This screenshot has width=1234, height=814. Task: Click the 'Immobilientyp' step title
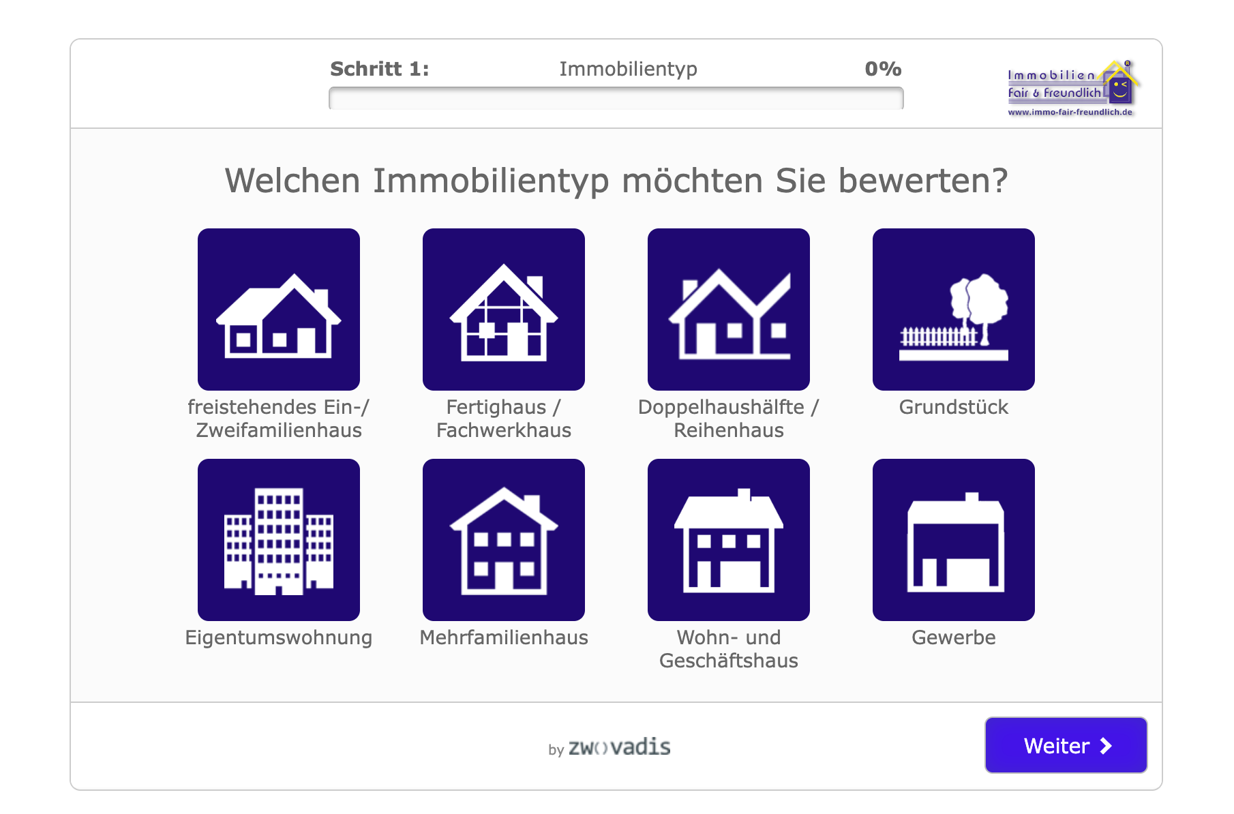pos(629,70)
